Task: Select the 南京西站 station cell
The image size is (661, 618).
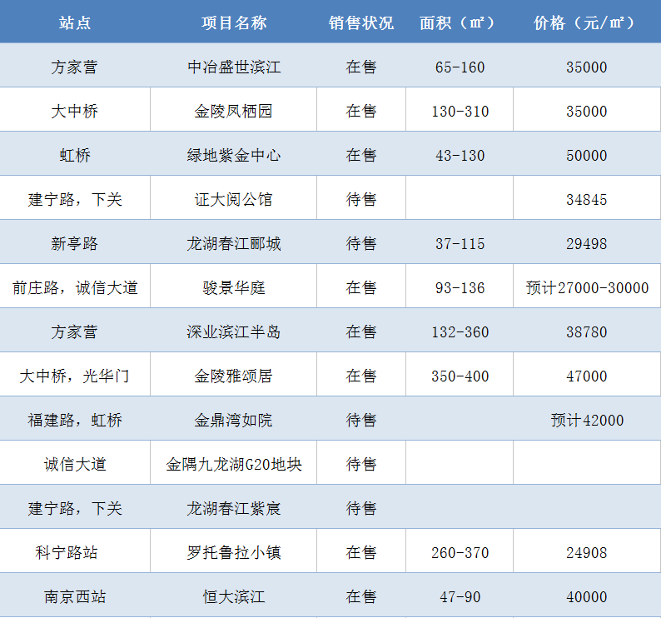Action: coord(75,596)
